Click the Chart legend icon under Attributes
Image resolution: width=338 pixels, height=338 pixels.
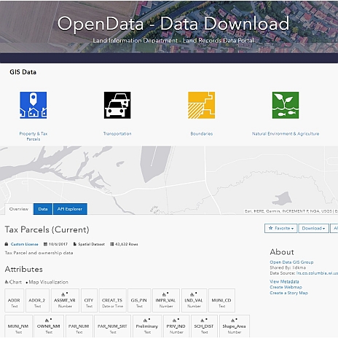(7, 282)
